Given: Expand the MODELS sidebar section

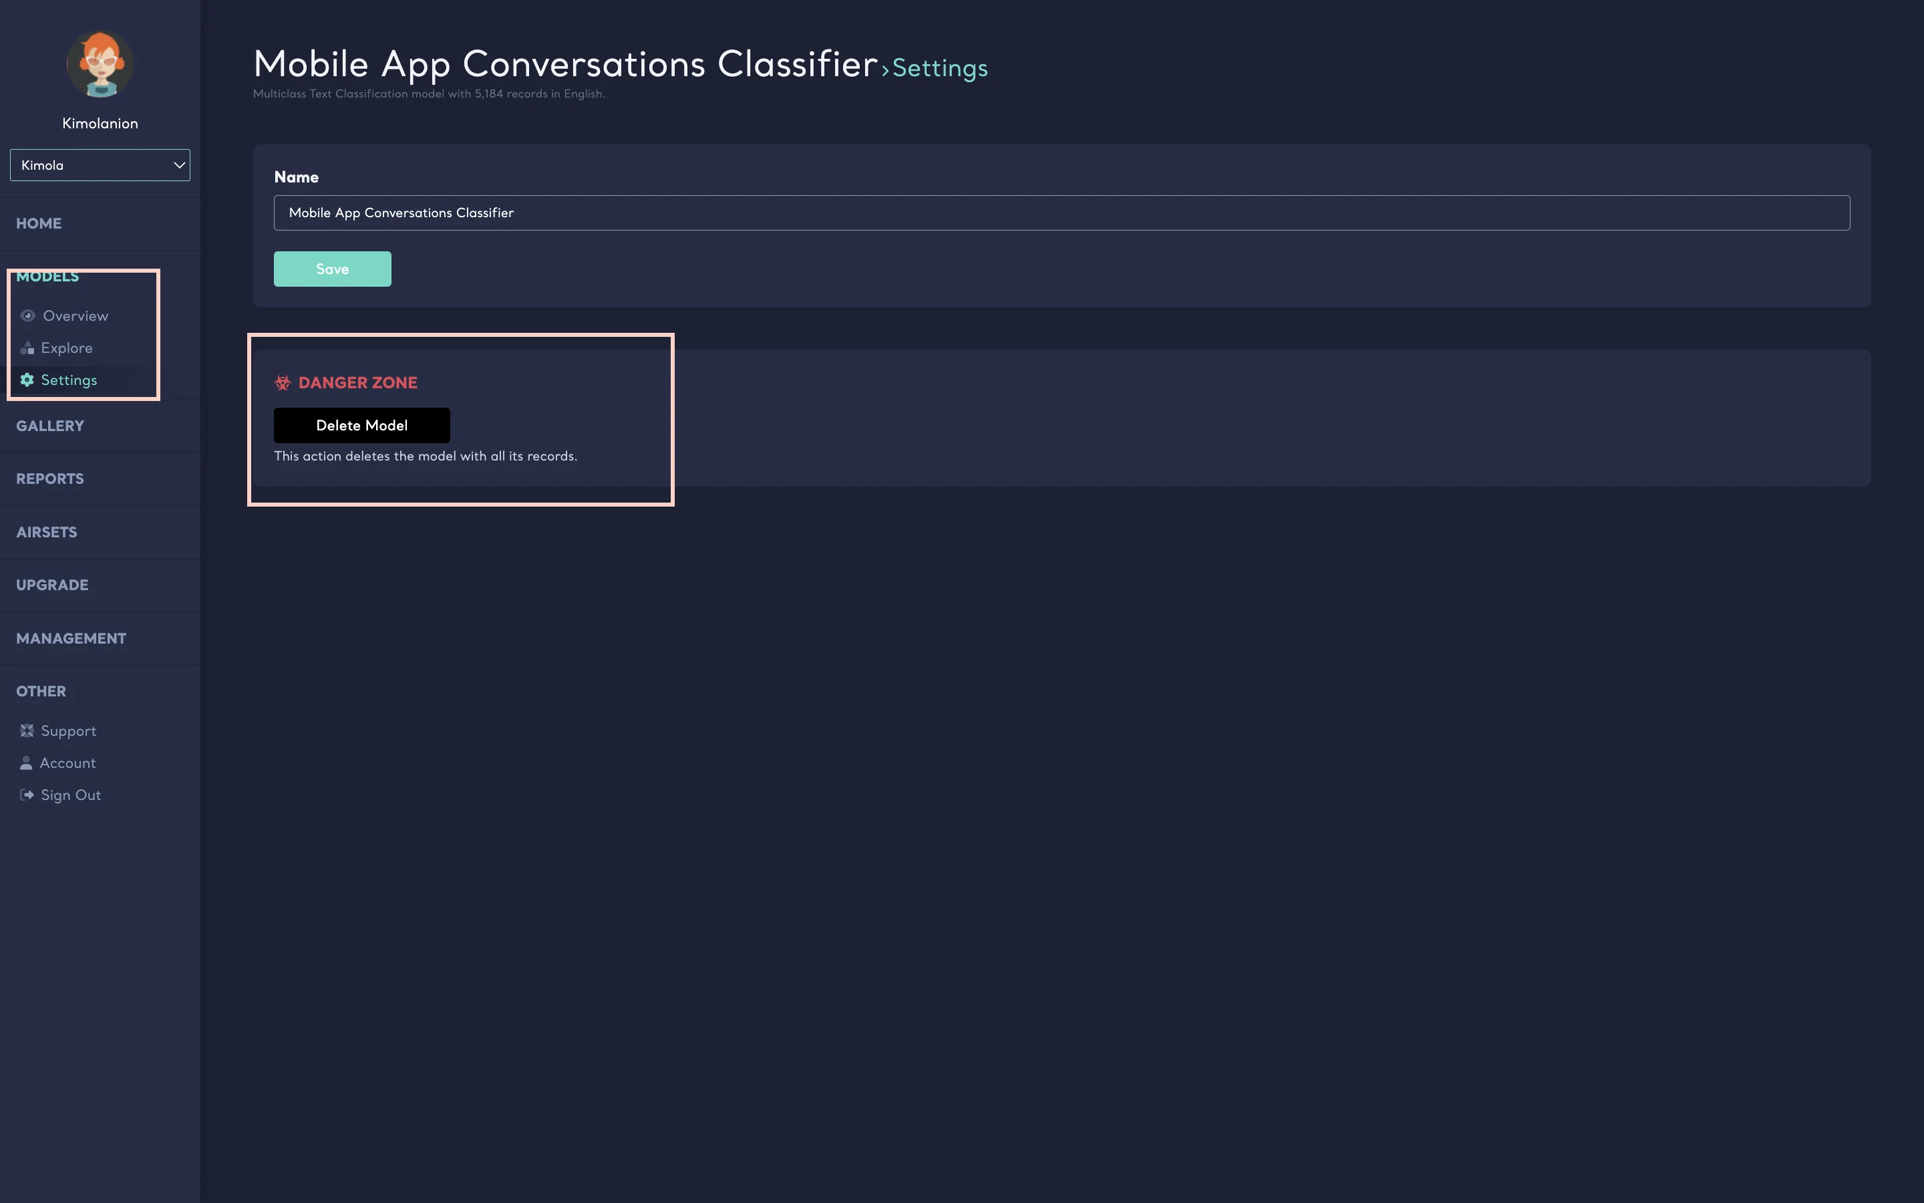Looking at the screenshot, I should point(47,277).
